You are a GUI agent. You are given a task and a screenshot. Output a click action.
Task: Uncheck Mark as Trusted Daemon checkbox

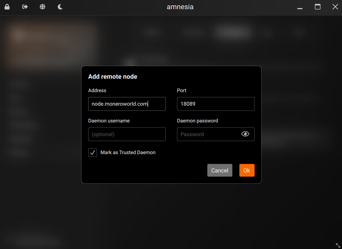(x=92, y=152)
